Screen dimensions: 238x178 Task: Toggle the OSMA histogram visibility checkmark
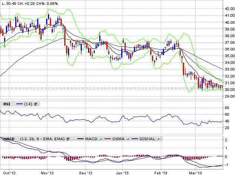coord(130,139)
